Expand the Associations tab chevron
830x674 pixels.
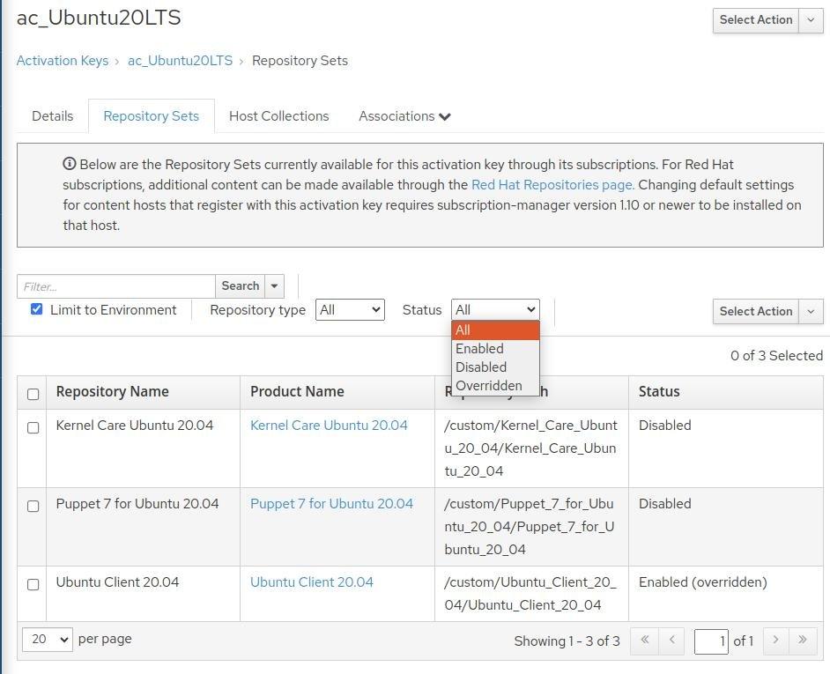445,116
